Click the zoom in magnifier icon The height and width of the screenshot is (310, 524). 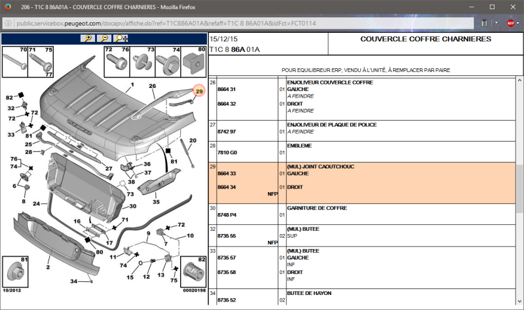[88, 39]
